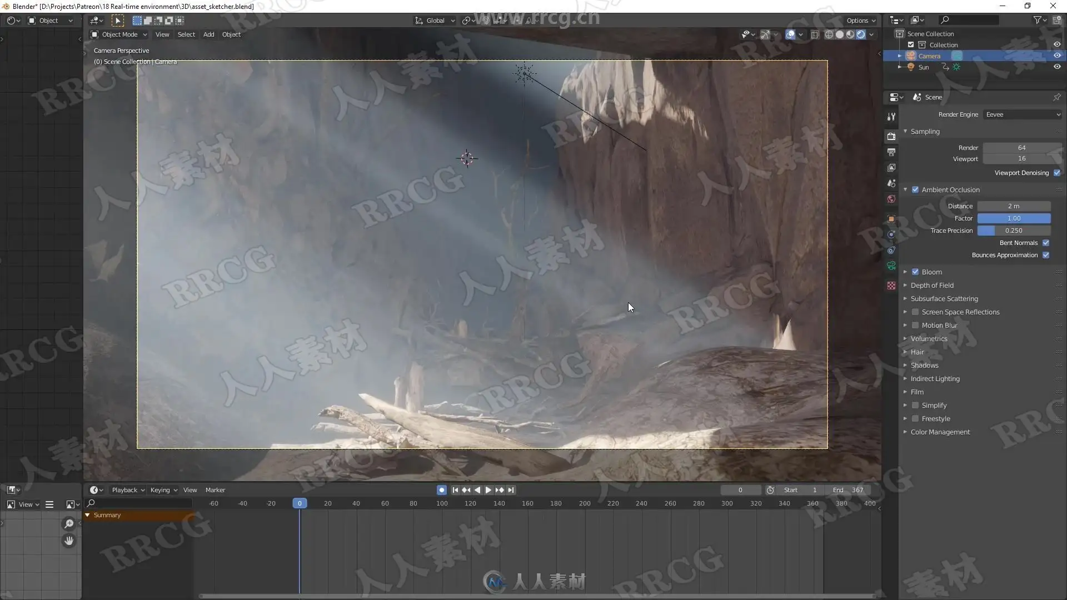Viewport: 1067px width, 600px height.
Task: Open the Tool settings wrench icon
Action: 891,117
